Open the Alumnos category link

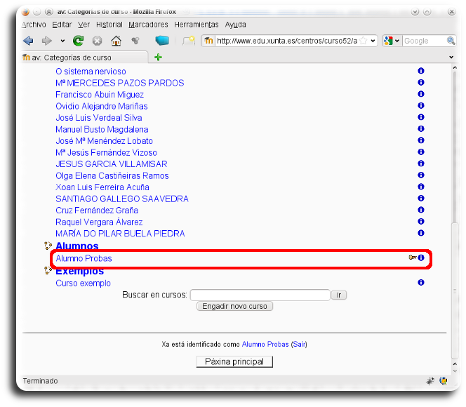77,246
